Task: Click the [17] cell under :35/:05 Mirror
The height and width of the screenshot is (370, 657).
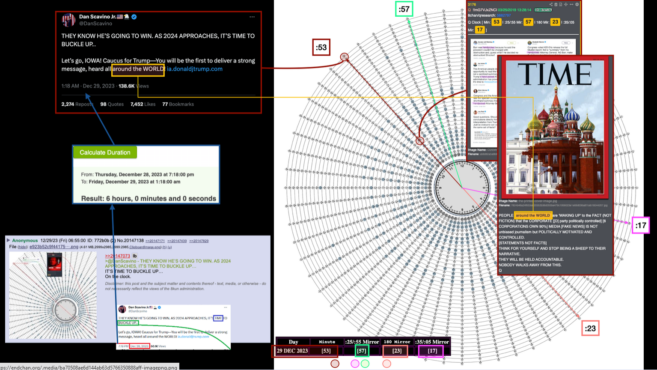Action: [x=432, y=351]
